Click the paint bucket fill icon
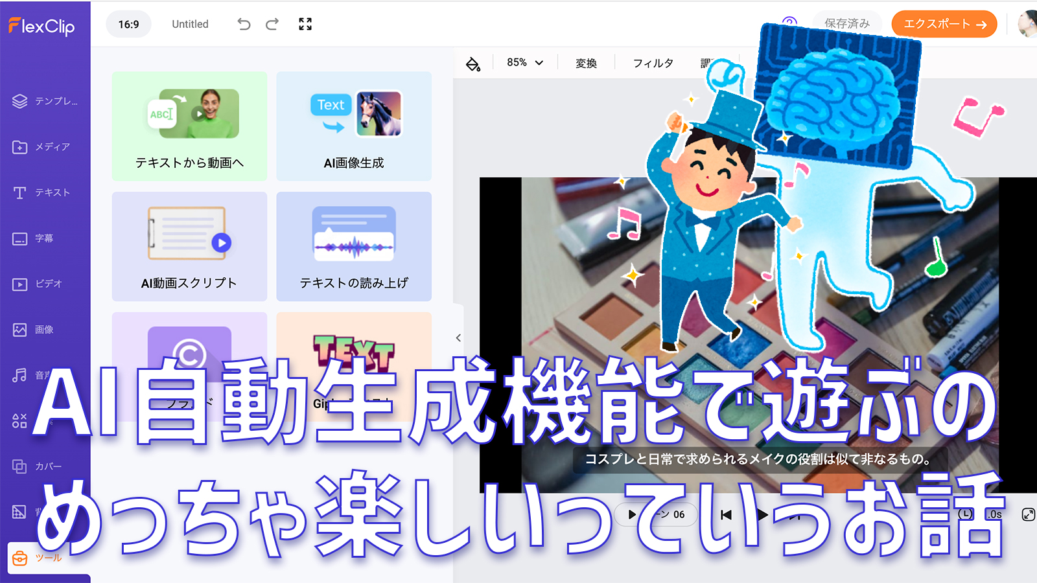 tap(473, 63)
